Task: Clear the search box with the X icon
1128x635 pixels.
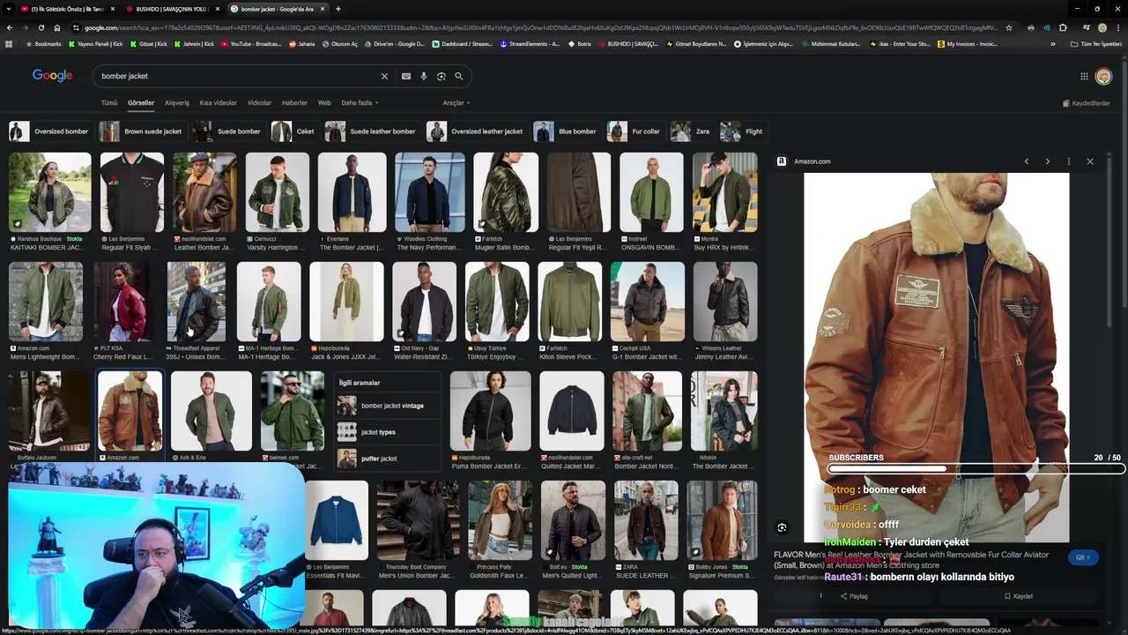Action: click(x=384, y=76)
